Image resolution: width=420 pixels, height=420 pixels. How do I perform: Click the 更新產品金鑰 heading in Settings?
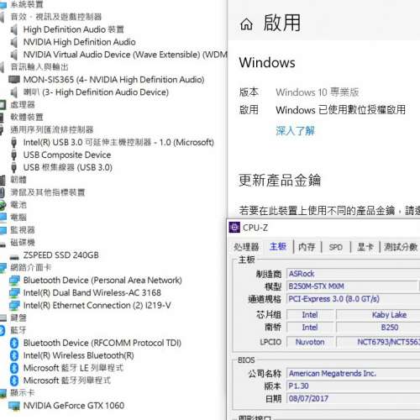pos(280,180)
